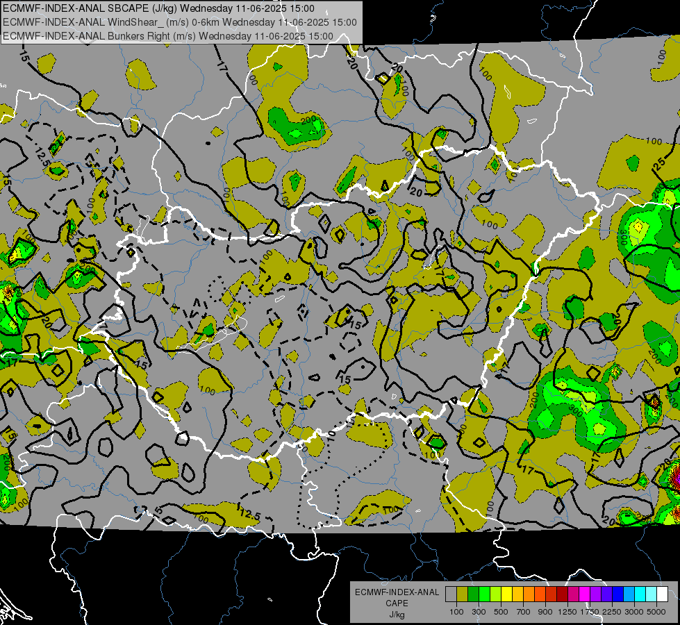Click the legend's 1250 tick label

tap(567, 612)
